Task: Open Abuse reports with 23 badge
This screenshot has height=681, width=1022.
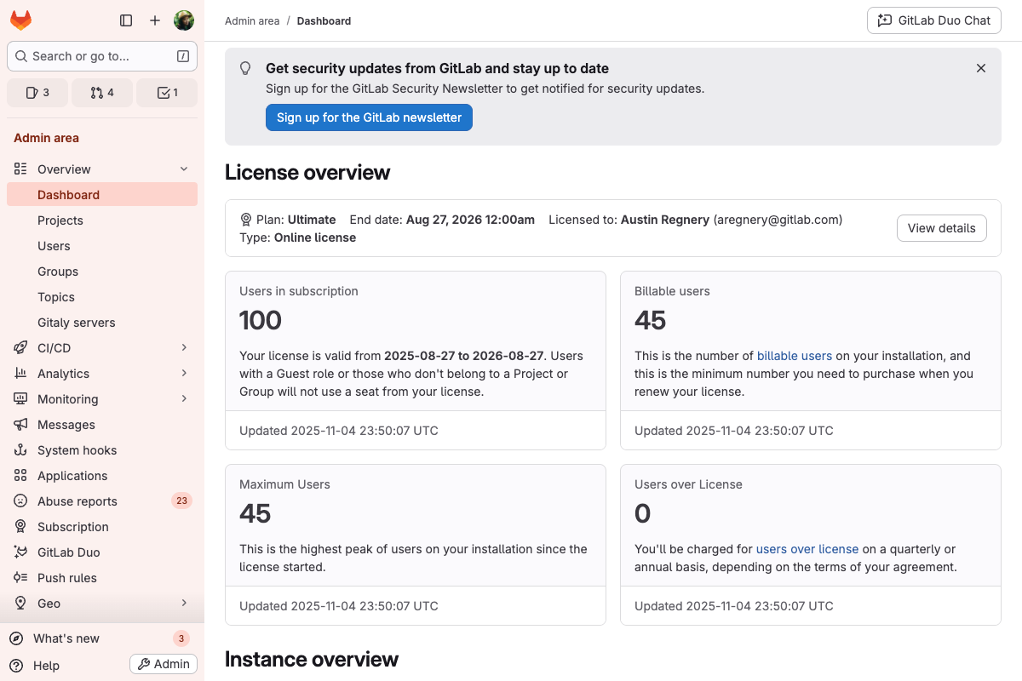Action: [78, 501]
